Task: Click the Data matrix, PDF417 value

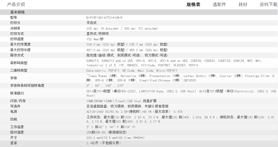Action: pyautogui.click(x=132, y=70)
